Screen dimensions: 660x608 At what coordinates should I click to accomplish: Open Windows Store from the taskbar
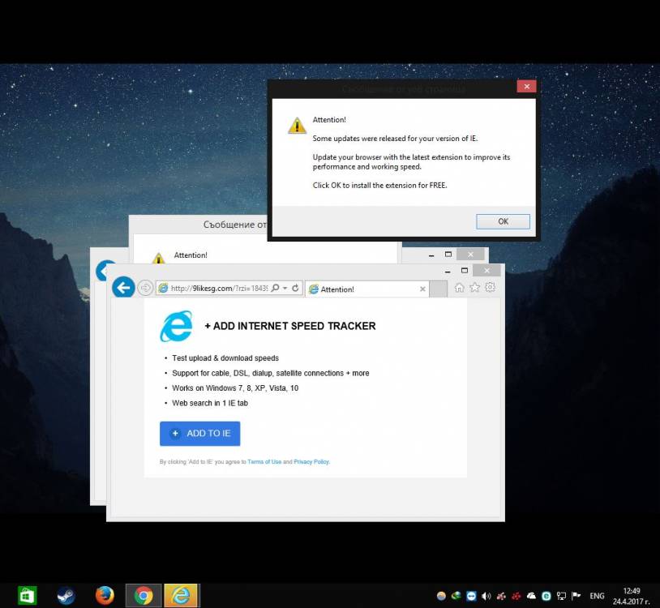click(27, 595)
